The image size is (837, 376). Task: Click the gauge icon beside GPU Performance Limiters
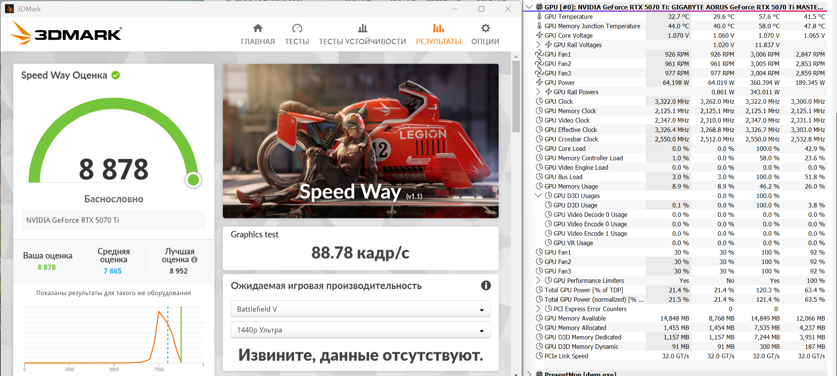548,280
